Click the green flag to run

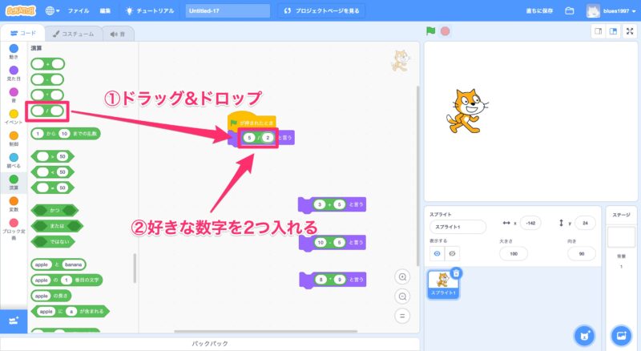pyautogui.click(x=431, y=31)
